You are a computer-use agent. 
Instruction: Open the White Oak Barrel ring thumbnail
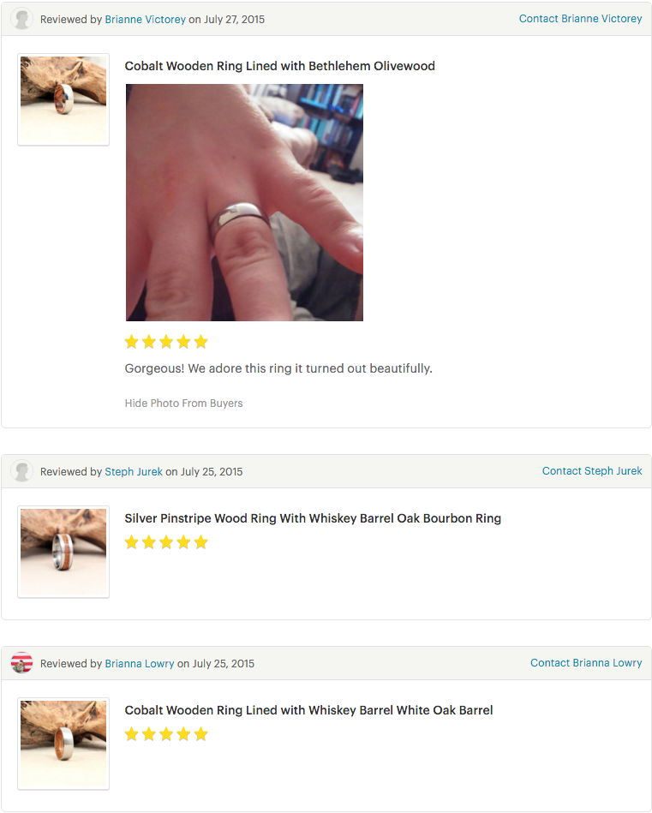click(x=63, y=744)
